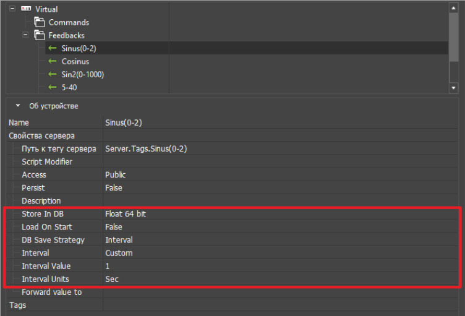Click the tree scrollbar down arrow
Screen dimensions: 465x316
[454, 88]
